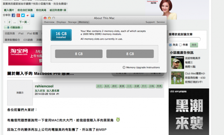Open the 分區列表 forum menu item
This screenshot has width=224, height=135.
10,34
